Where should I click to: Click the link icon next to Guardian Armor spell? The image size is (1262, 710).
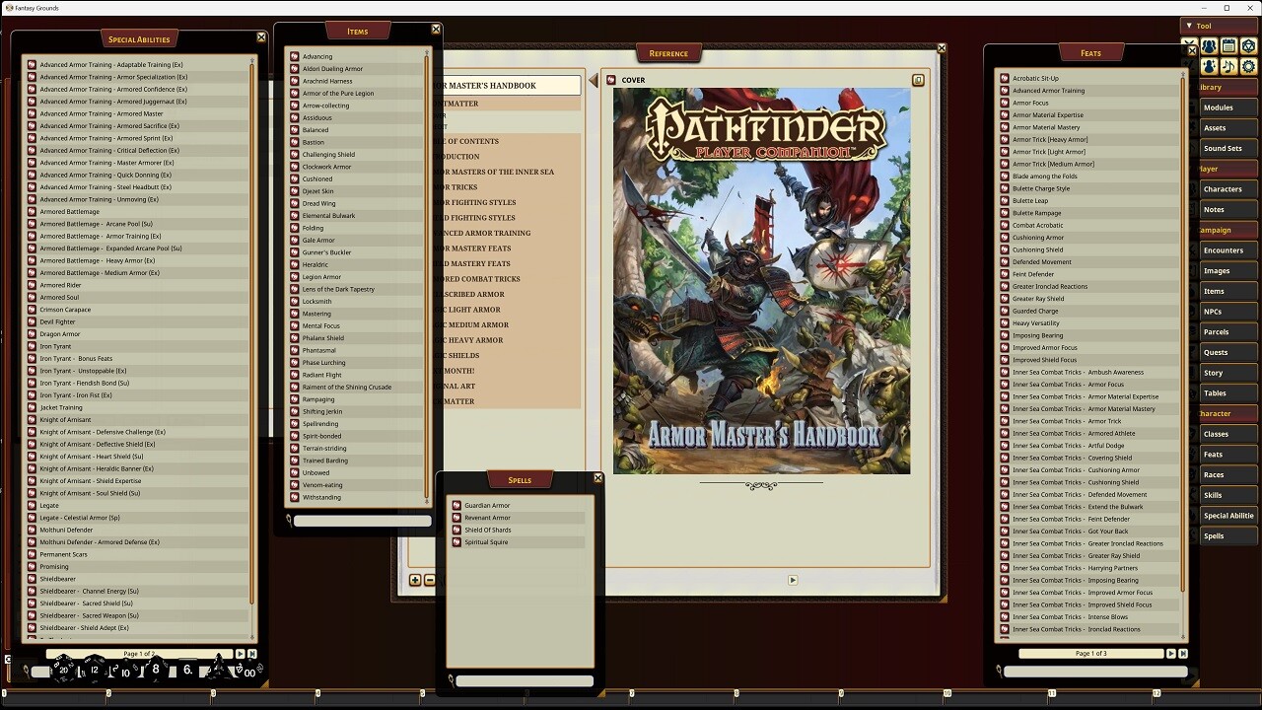pos(456,506)
